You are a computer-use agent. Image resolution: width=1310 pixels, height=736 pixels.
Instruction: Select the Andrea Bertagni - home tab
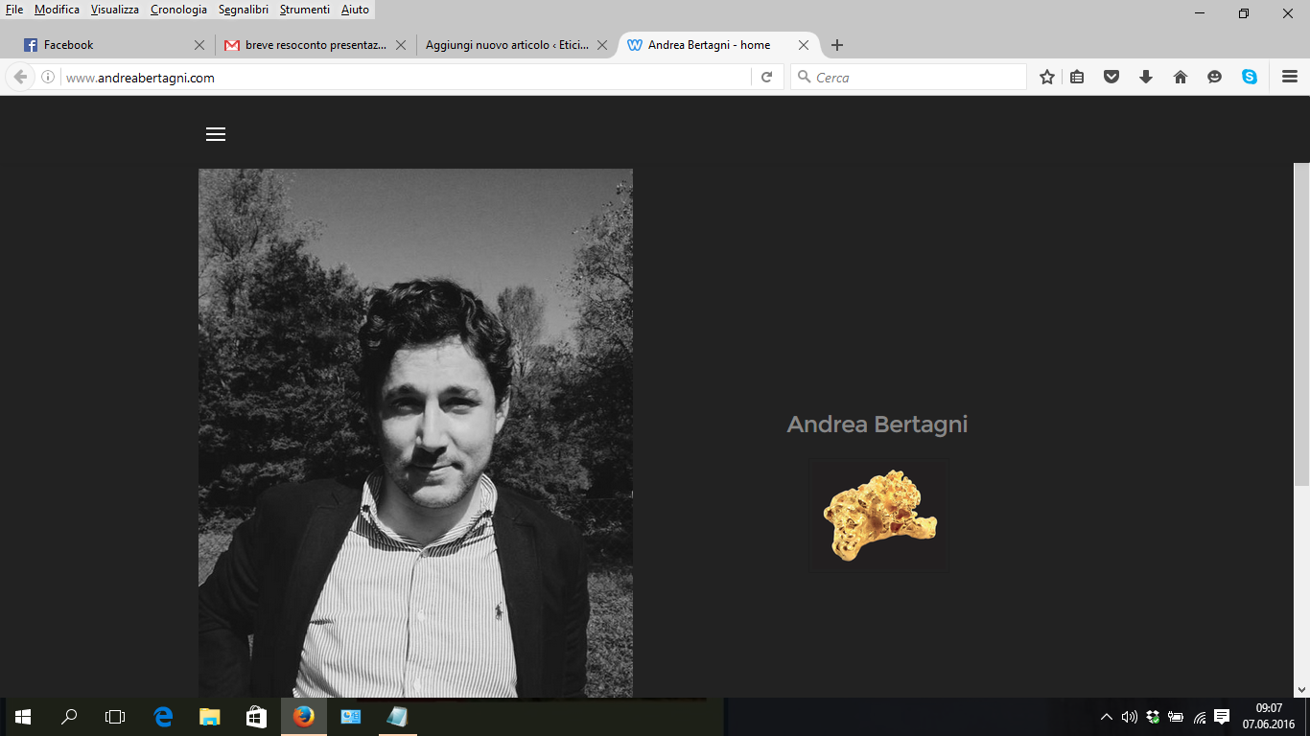[x=718, y=45]
